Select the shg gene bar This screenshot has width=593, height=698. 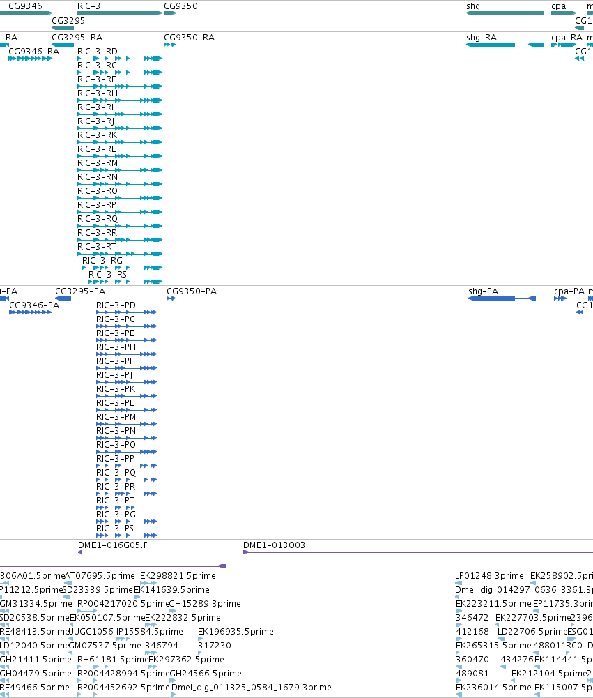click(505, 13)
